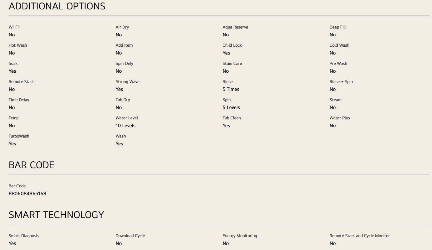
Task: Click the BAR CODE section heading
Action: tap(32, 165)
